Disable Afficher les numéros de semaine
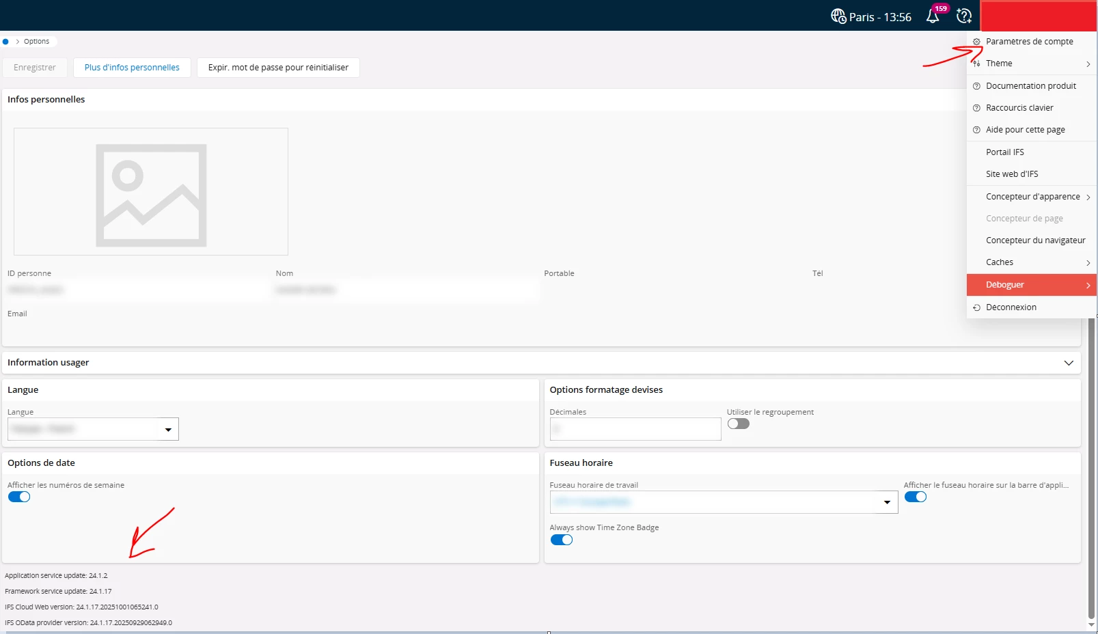 19,497
